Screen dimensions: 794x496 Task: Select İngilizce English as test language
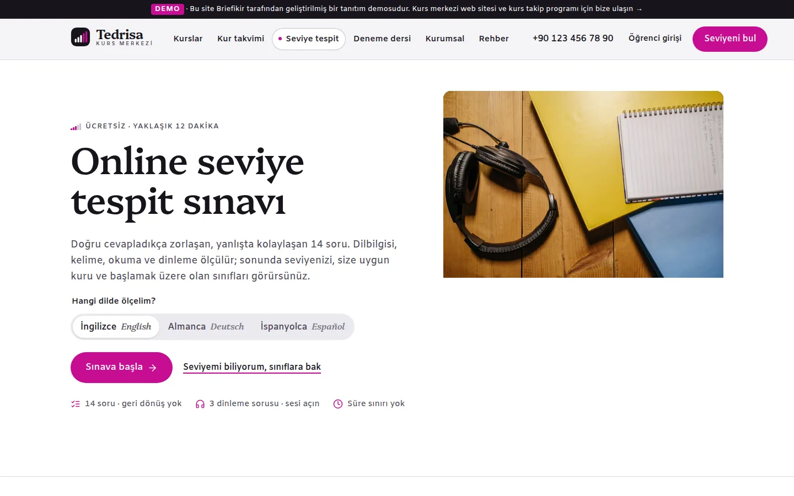pos(116,327)
